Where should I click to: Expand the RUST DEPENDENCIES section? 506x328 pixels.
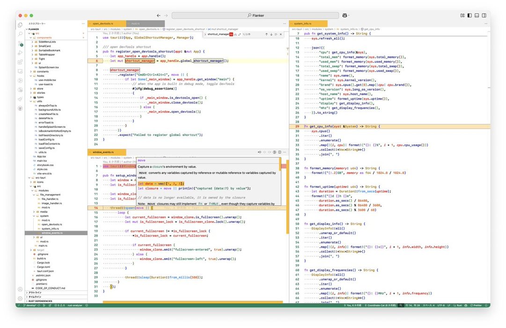[40, 301]
